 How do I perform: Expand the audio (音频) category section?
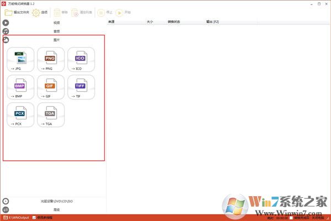pyautogui.click(x=56, y=31)
